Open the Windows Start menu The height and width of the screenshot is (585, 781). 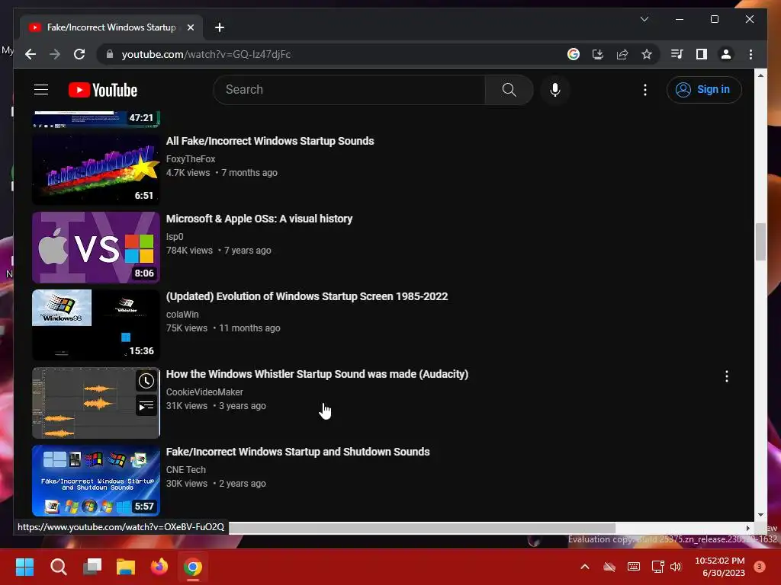click(x=24, y=567)
